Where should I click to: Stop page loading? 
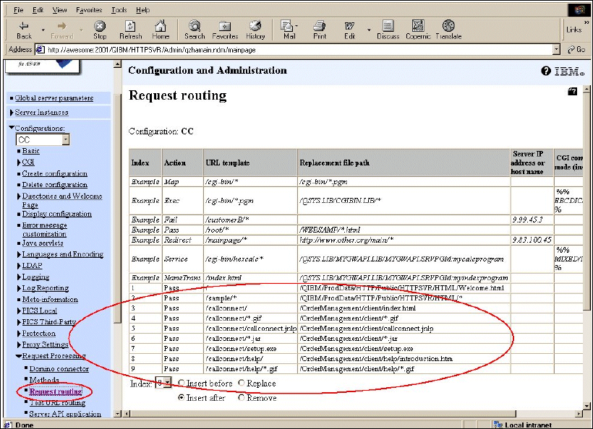(x=100, y=30)
